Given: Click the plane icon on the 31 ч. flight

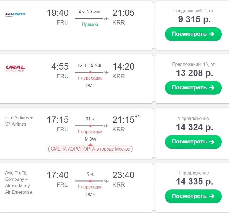Looking at the screenshot, I should coord(106,126).
